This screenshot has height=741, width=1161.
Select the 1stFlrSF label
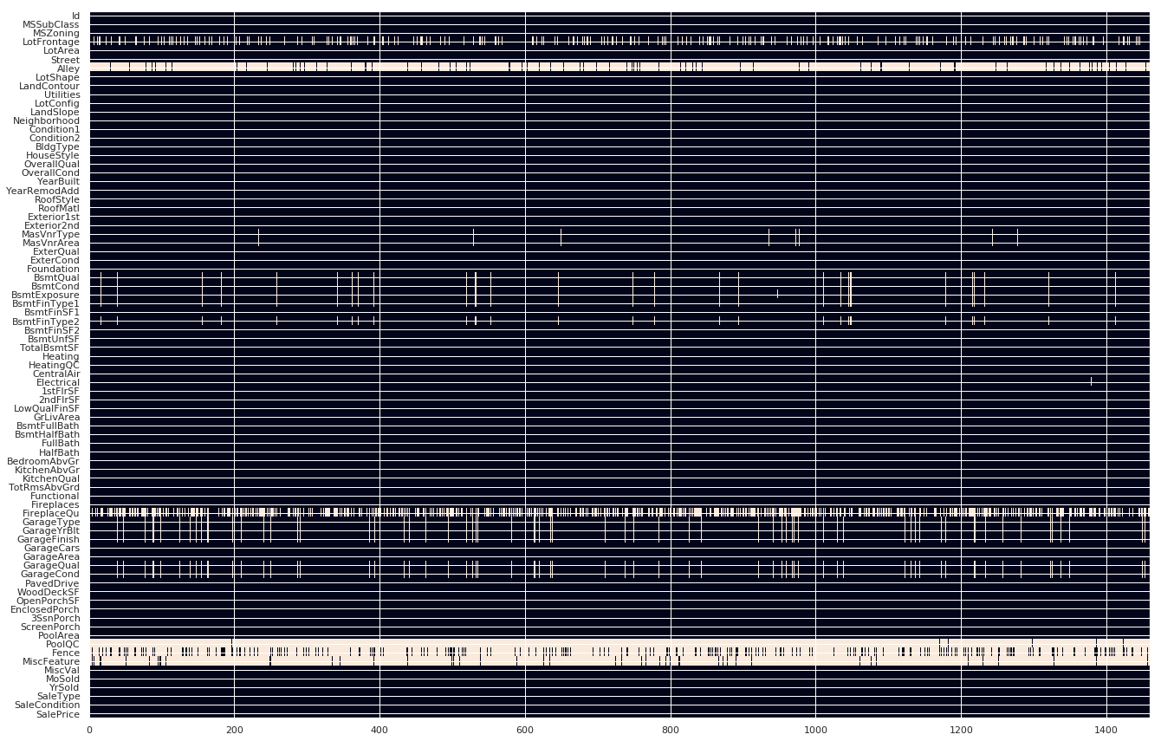(x=61, y=391)
